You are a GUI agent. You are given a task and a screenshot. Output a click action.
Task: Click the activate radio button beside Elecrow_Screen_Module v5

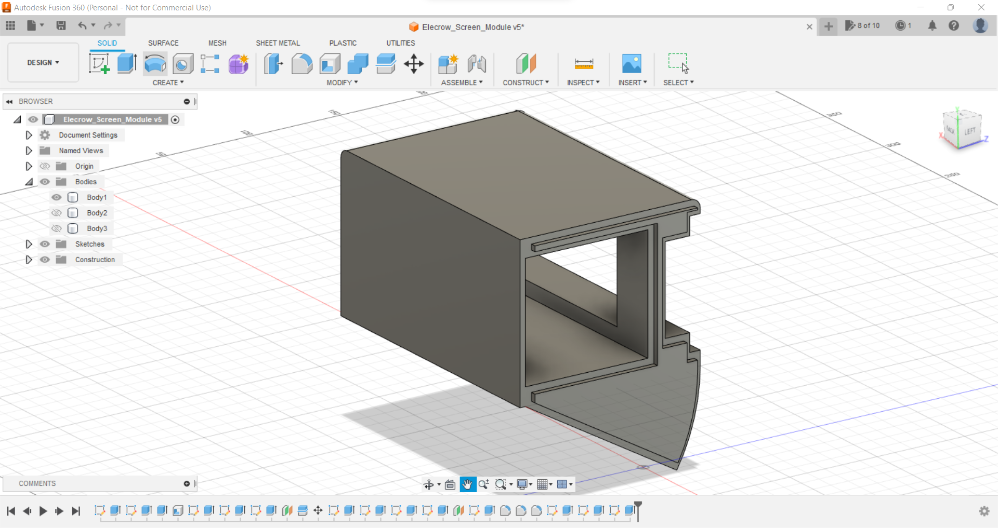pos(175,120)
